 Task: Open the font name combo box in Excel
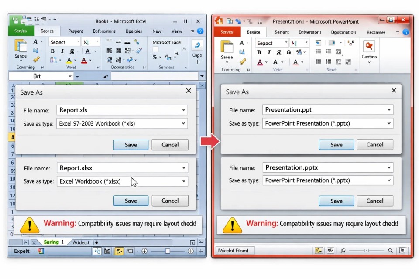[x=63, y=41]
